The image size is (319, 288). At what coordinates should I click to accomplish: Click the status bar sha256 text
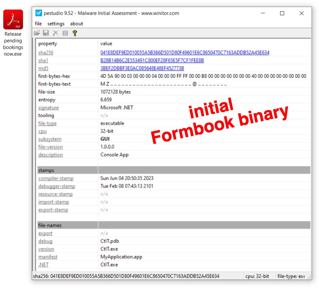[x=126, y=276]
